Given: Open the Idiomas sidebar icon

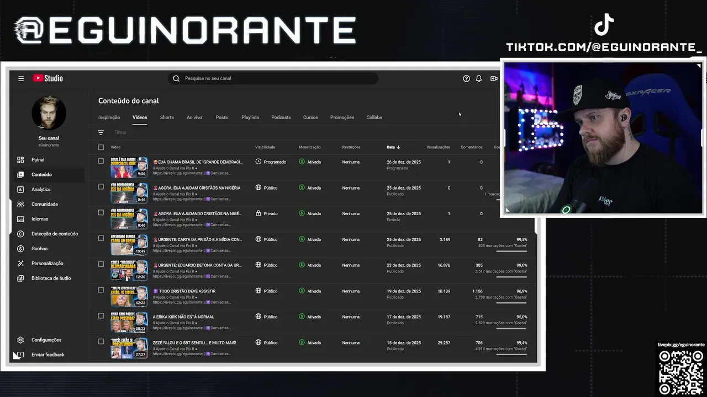Looking at the screenshot, I should pos(20,219).
